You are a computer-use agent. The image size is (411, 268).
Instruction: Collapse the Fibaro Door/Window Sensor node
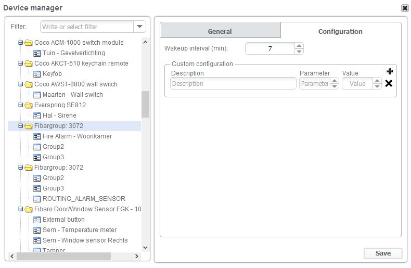point(20,209)
